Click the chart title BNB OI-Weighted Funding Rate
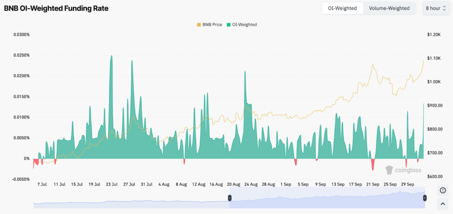The image size is (453, 214). tap(56, 8)
